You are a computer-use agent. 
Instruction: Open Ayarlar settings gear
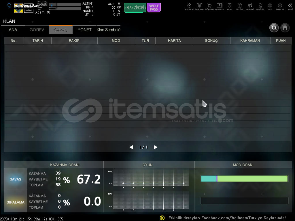click(280, 6)
